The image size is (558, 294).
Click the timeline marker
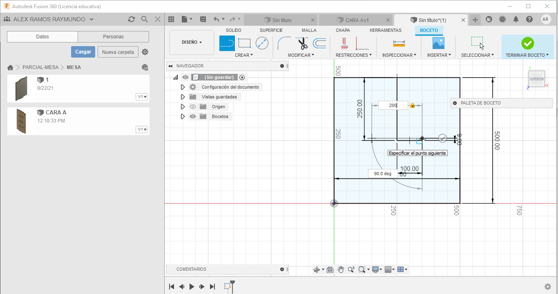[232, 283]
